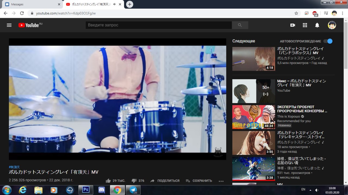The height and width of the screenshot is (195, 348).
Task: Open the image extension icon beside the star
Action: [x=306, y=13]
